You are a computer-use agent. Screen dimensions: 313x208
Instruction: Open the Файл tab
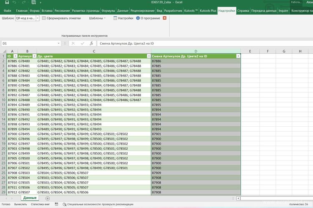(x=8, y=10)
